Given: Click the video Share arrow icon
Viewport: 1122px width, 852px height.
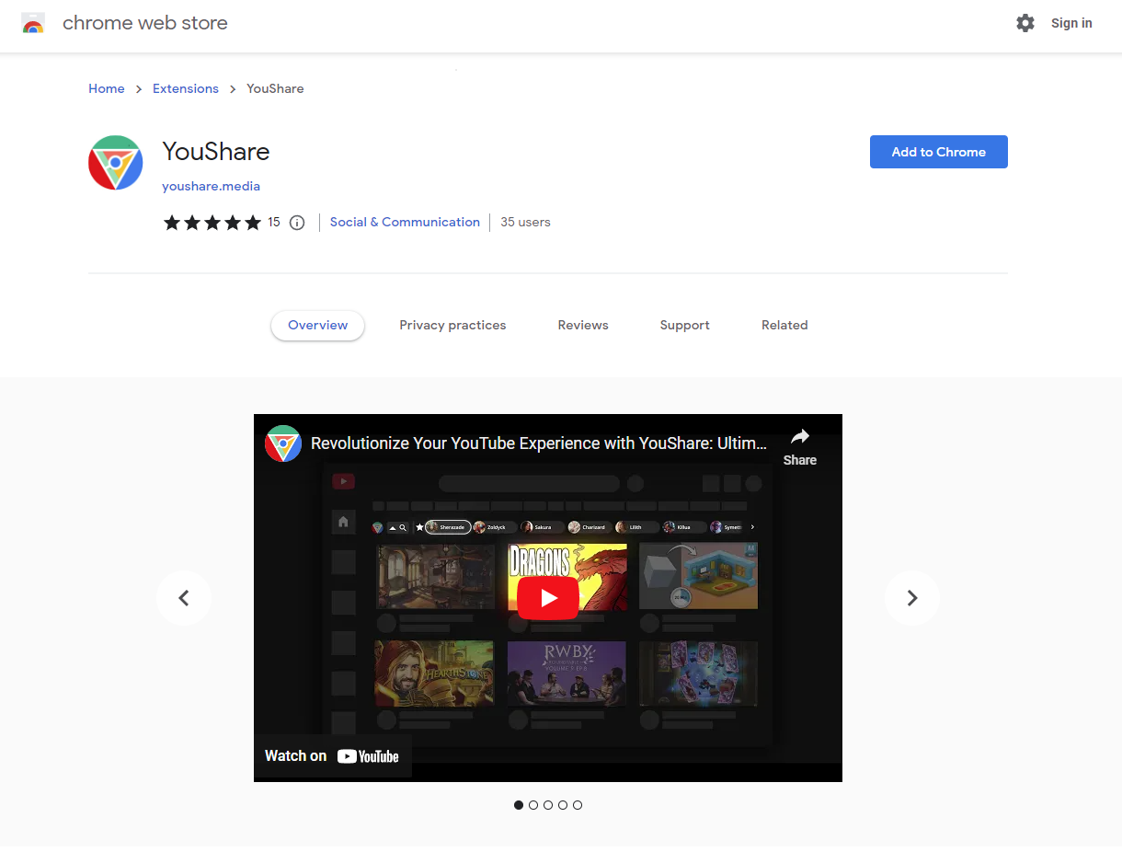Looking at the screenshot, I should tap(800, 437).
